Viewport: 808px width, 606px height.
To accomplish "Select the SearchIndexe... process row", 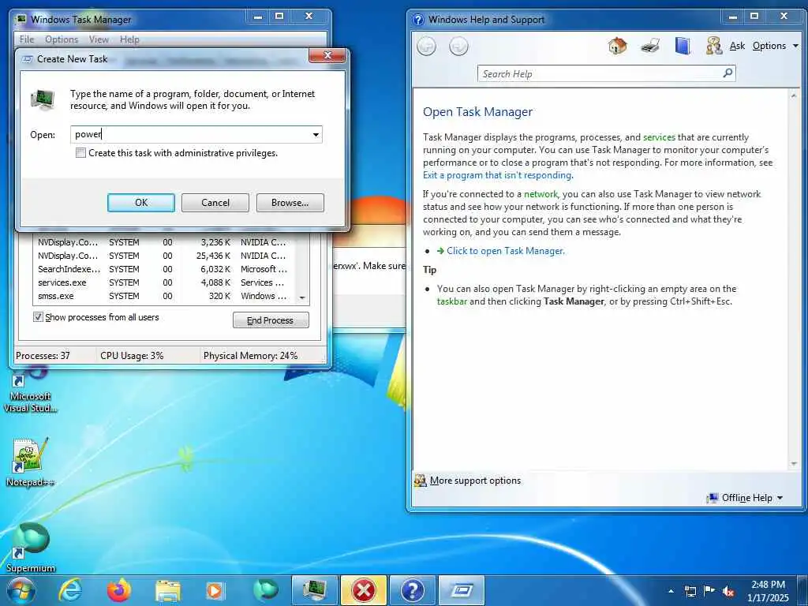I will pos(165,269).
